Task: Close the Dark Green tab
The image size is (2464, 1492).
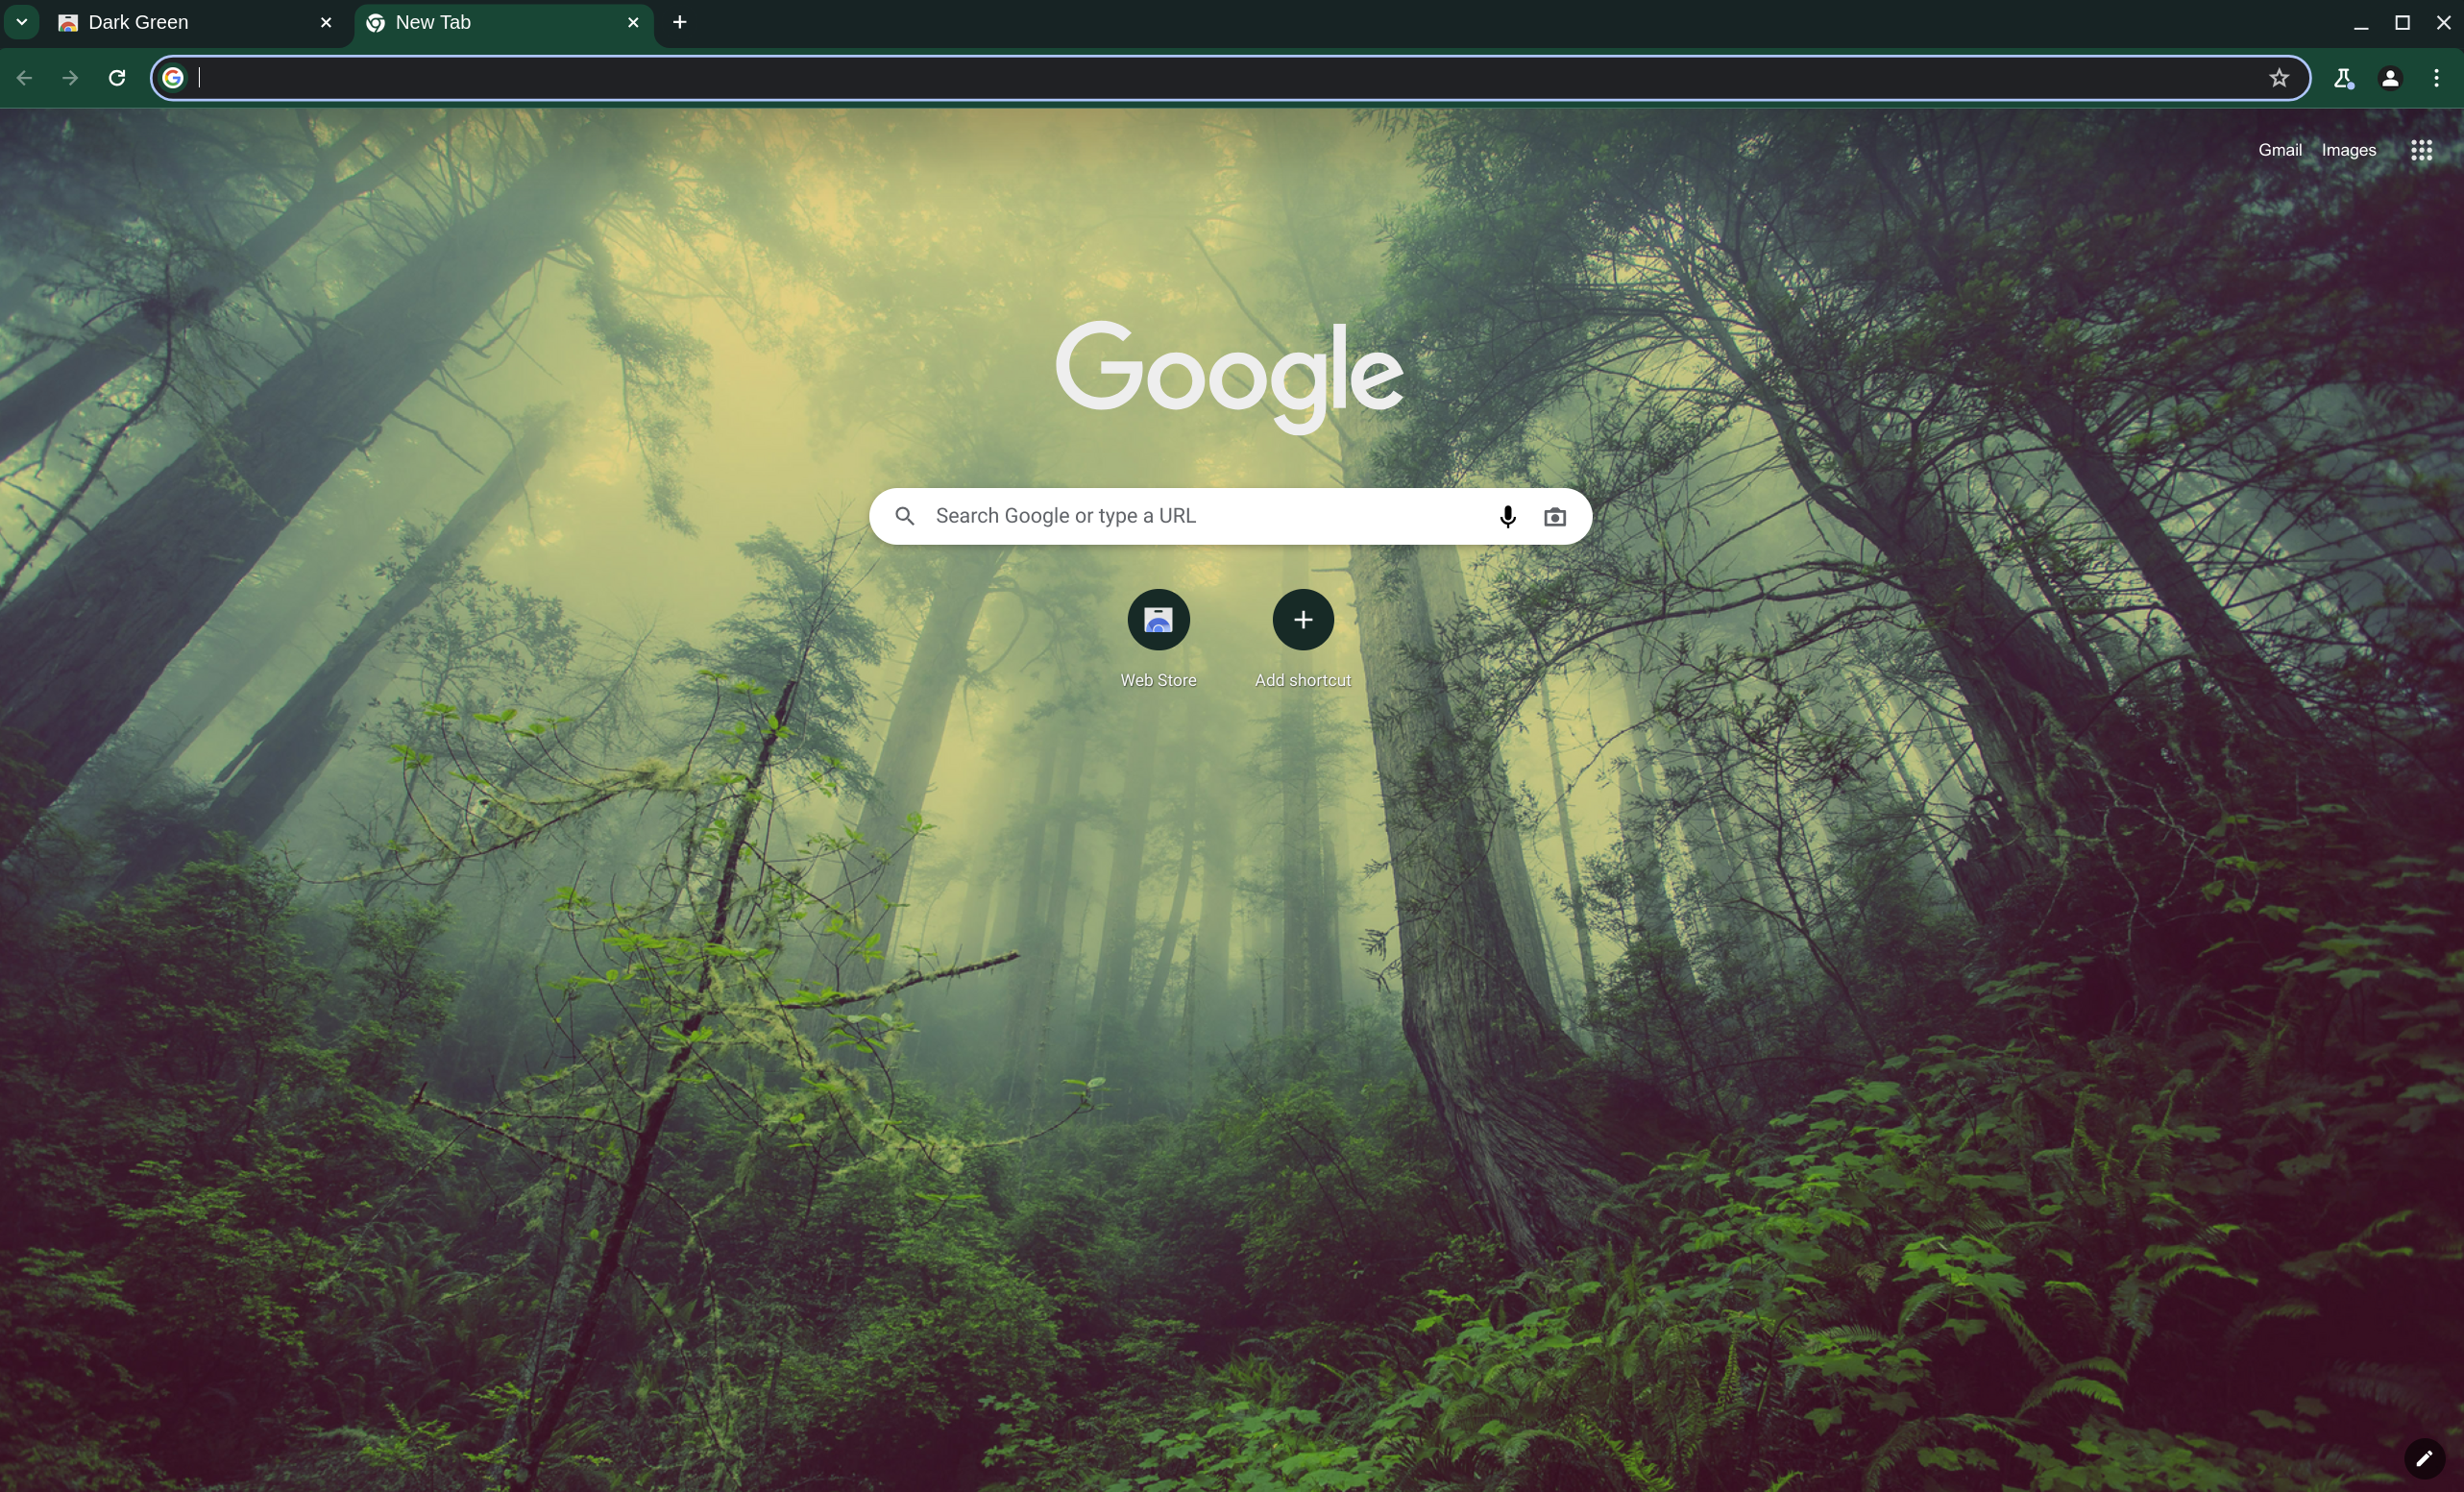Action: (x=326, y=22)
